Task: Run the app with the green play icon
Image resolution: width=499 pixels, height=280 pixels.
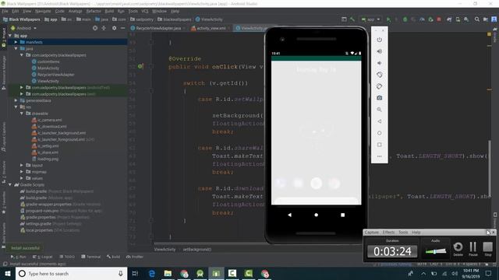Action: (388, 19)
